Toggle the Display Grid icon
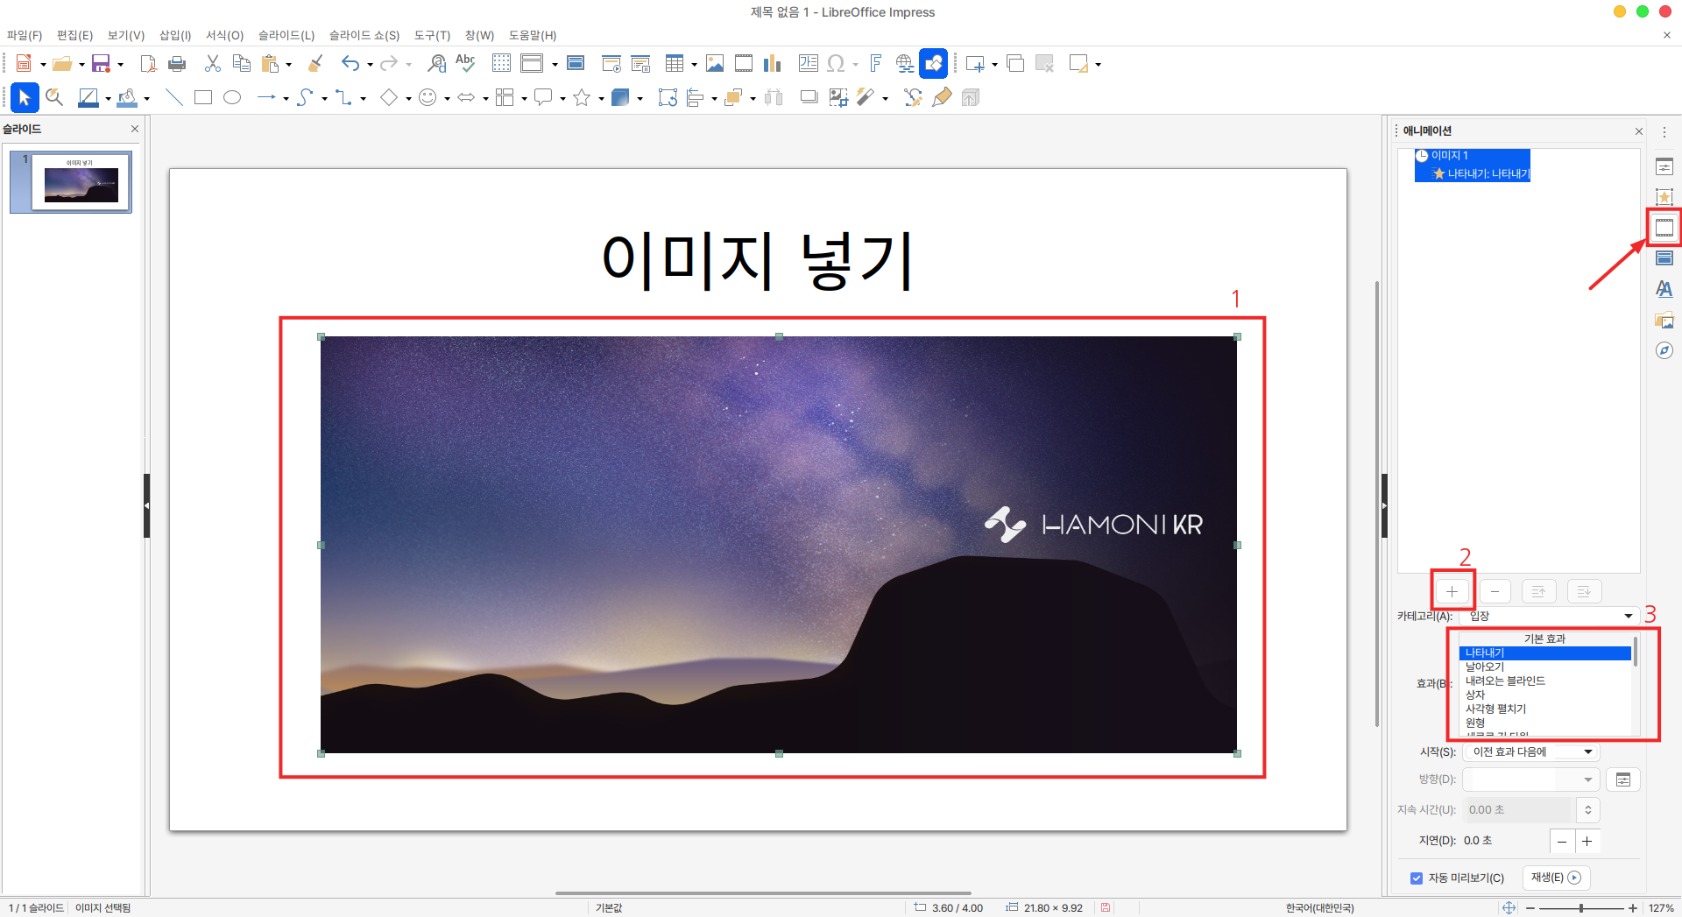1682x917 pixels. point(501,64)
